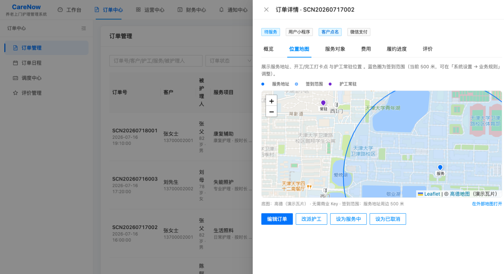This screenshot has width=504, height=274.
Task: Click the 订单号 column header
Action: (120, 92)
